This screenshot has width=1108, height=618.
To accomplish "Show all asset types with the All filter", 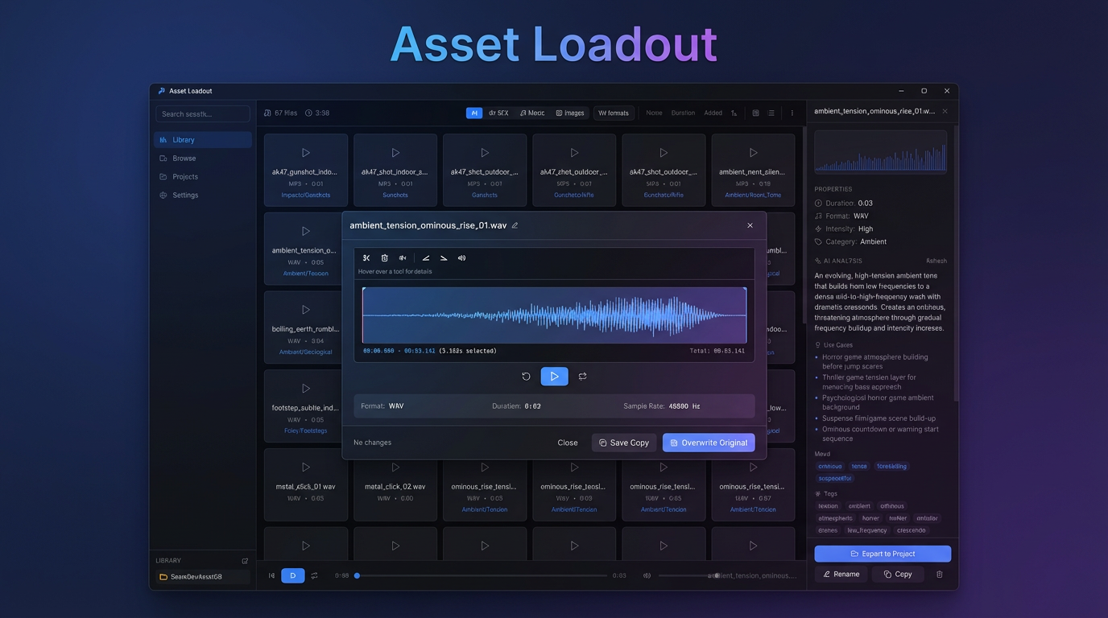I will (474, 113).
